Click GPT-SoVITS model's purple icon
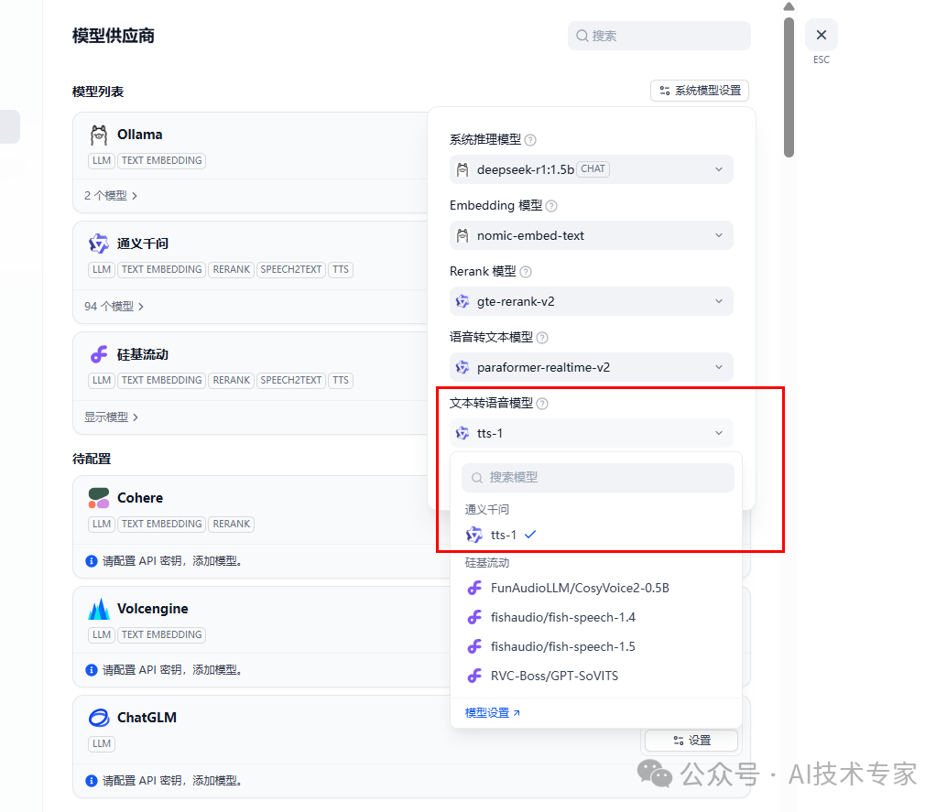 tap(474, 676)
